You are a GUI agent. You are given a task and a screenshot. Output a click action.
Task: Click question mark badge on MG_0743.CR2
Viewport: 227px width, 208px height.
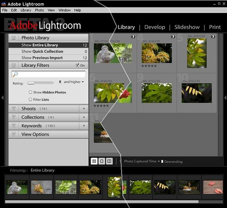213,37
